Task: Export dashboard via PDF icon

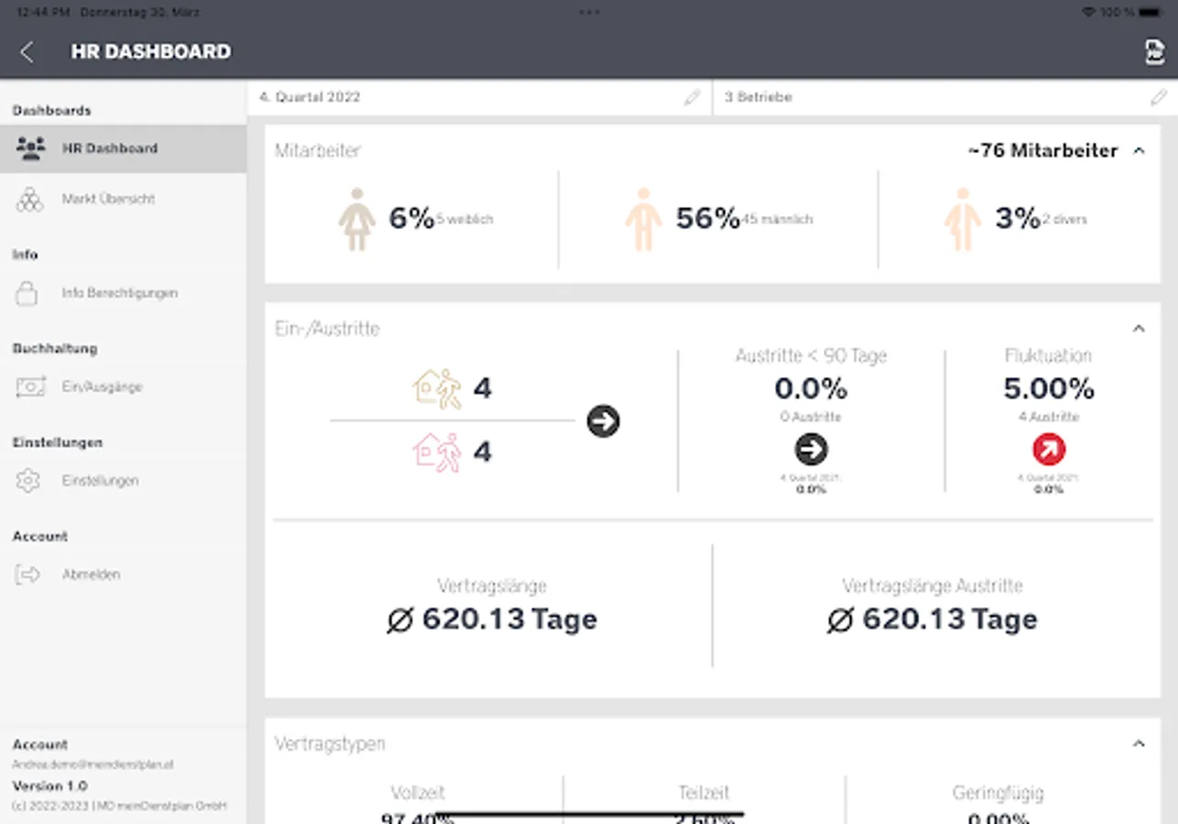Action: coord(1154,52)
